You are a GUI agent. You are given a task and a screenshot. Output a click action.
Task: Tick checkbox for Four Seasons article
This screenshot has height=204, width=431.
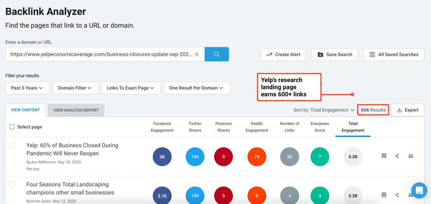tap(13, 184)
